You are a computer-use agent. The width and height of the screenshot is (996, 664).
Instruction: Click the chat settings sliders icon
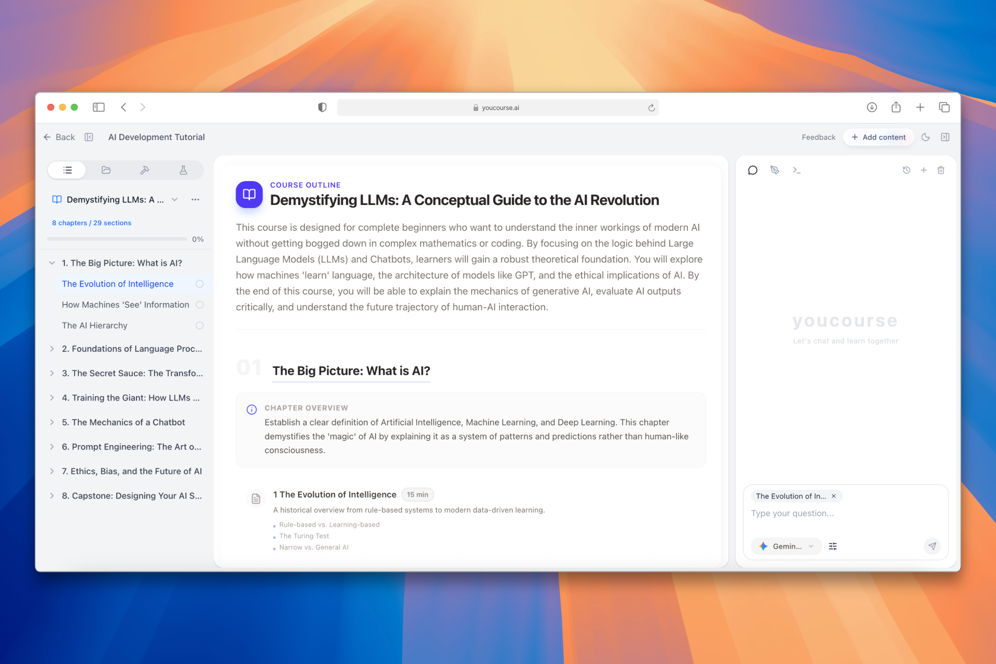833,546
